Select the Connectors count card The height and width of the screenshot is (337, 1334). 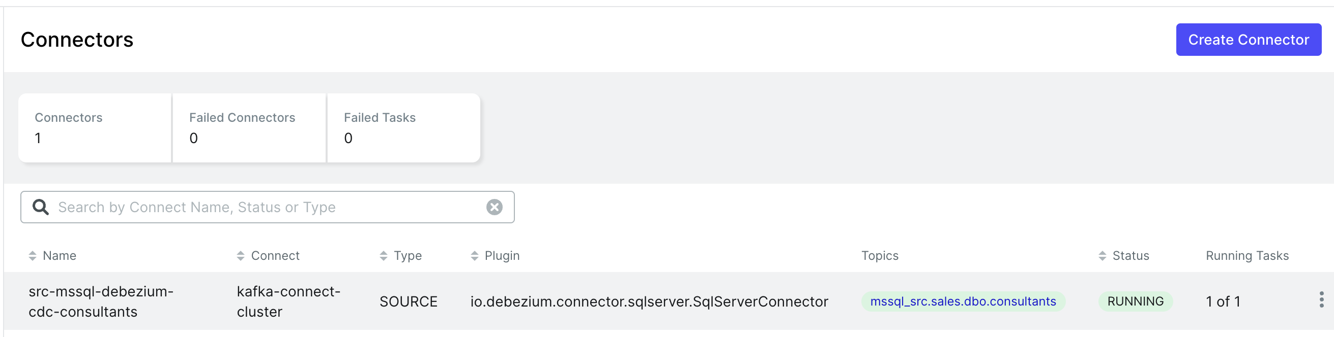click(x=95, y=128)
